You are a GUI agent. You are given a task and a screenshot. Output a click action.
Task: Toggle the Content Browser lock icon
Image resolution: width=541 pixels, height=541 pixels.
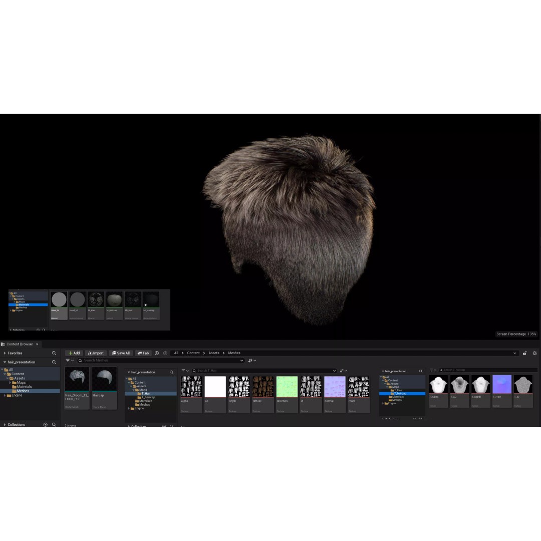coord(524,353)
